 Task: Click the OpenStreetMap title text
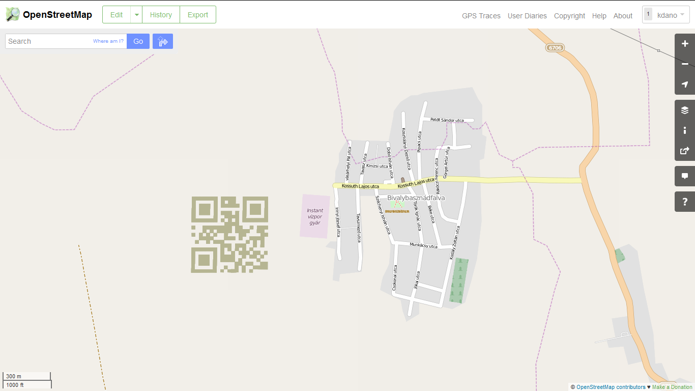pos(57,15)
